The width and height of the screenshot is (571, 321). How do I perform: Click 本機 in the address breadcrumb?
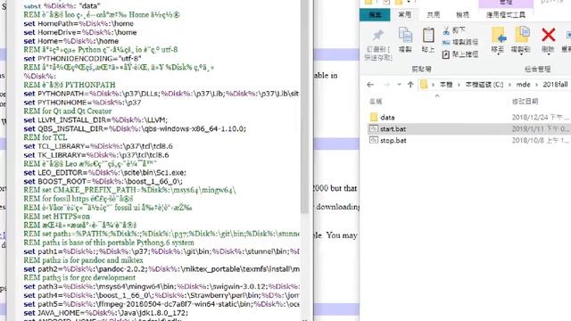[x=446, y=85]
